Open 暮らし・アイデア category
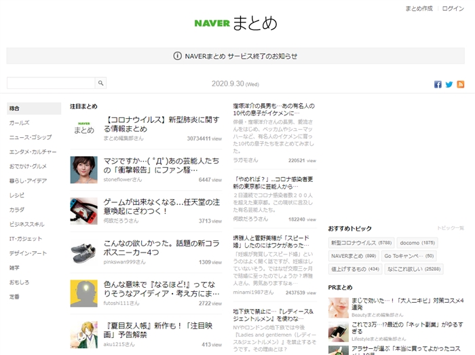This screenshot has height=355, width=475. tap(28, 181)
